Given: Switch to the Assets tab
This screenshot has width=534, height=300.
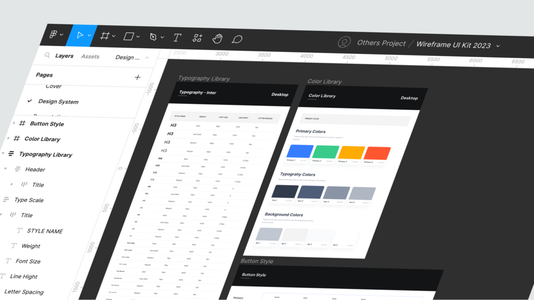Looking at the screenshot, I should (x=90, y=56).
